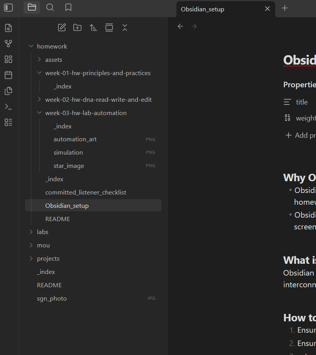Viewport: 316px width, 355px height.
Task: Click auto-reveal current file icon
Action: (109, 28)
